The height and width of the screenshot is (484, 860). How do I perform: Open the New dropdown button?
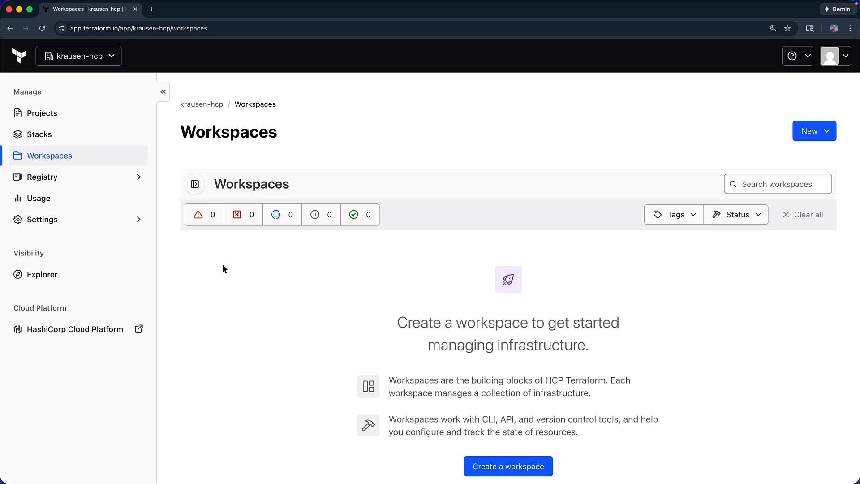coord(814,131)
